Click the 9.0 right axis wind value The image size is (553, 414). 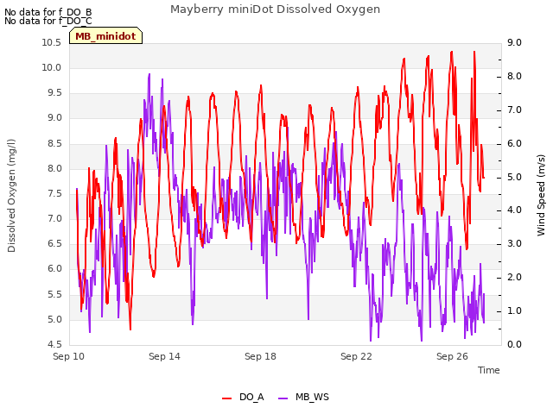pos(514,42)
